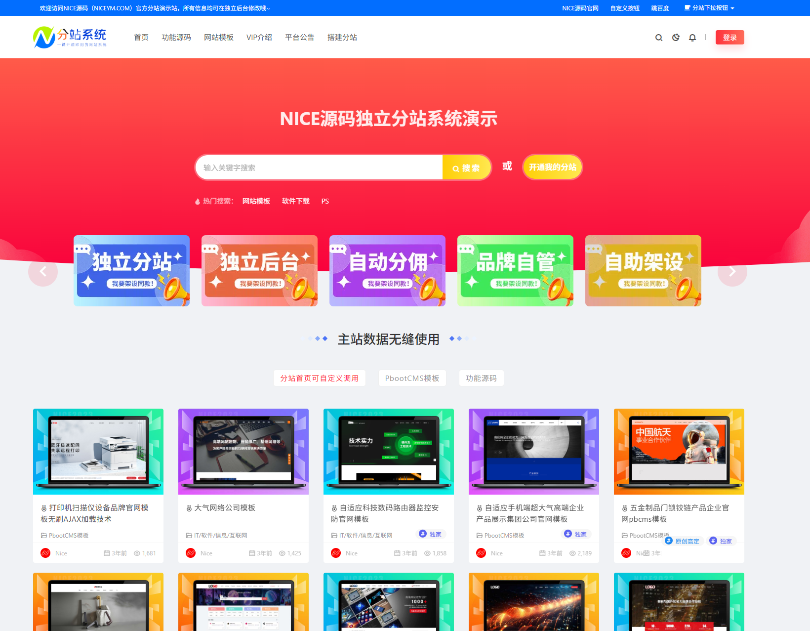The image size is (810, 631).
Task: Focus the 输入关键字搜索 search field
Action: 319,168
